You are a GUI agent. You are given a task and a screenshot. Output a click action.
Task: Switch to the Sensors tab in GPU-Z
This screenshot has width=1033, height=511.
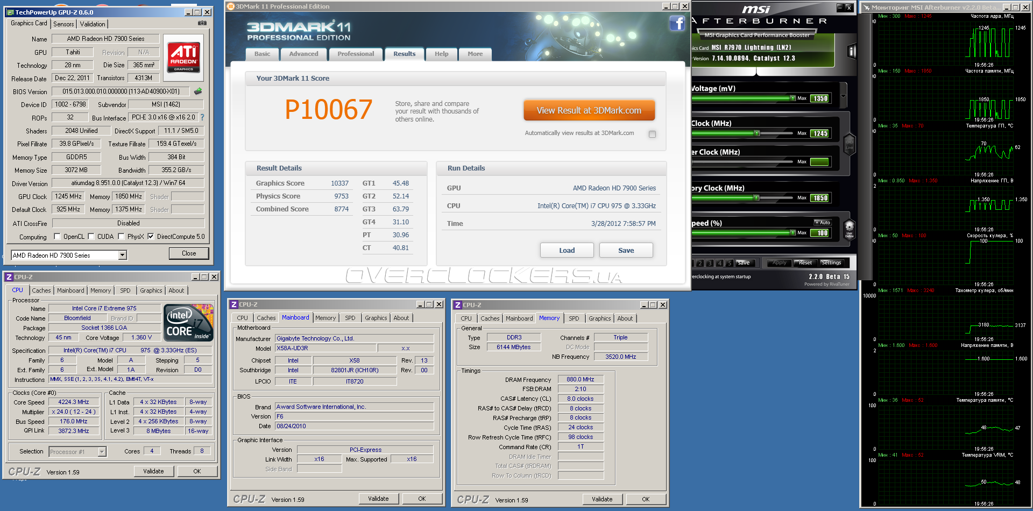tap(63, 24)
